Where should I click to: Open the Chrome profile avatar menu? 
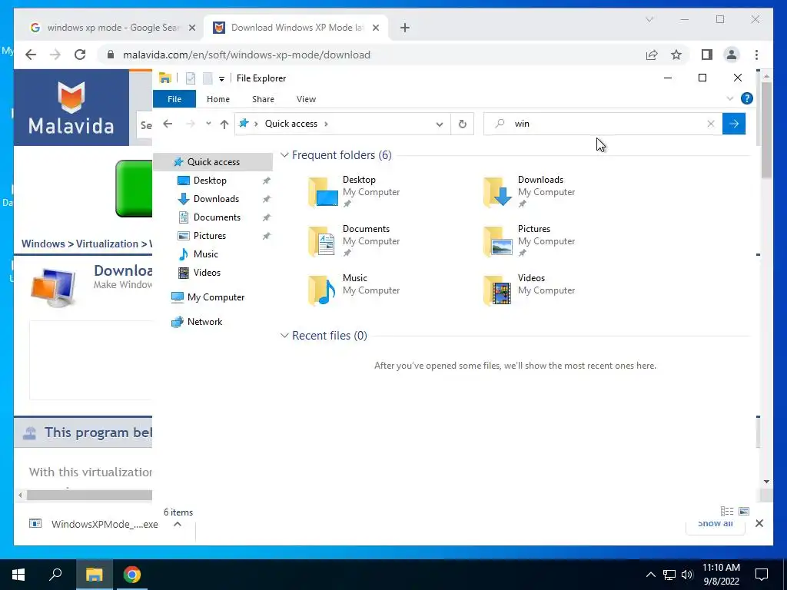click(x=732, y=55)
